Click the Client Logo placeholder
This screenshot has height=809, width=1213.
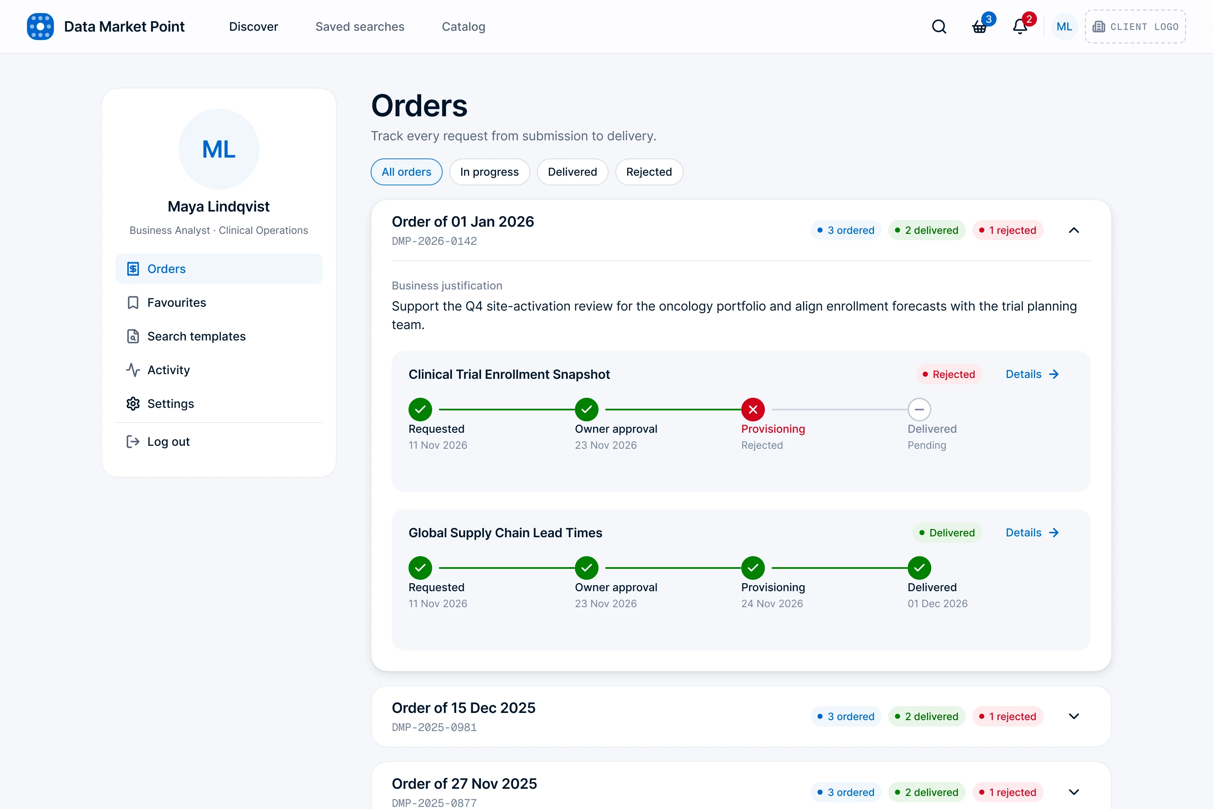tap(1135, 26)
